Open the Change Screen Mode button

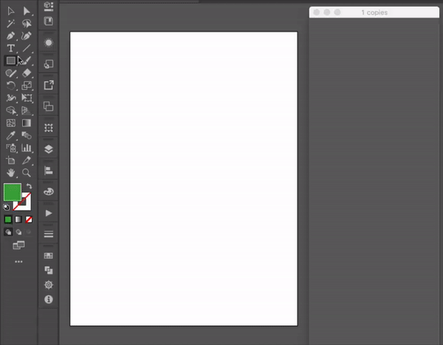(18, 245)
